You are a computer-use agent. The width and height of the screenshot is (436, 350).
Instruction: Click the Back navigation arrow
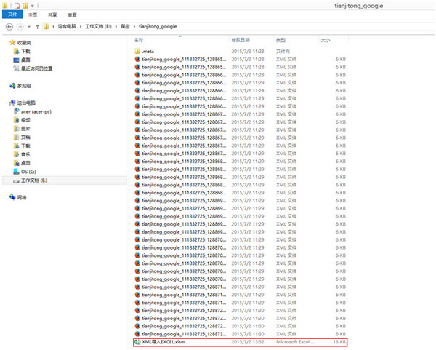pos(9,27)
